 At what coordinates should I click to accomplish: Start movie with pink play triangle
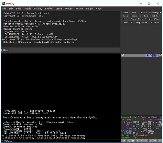tap(137, 141)
